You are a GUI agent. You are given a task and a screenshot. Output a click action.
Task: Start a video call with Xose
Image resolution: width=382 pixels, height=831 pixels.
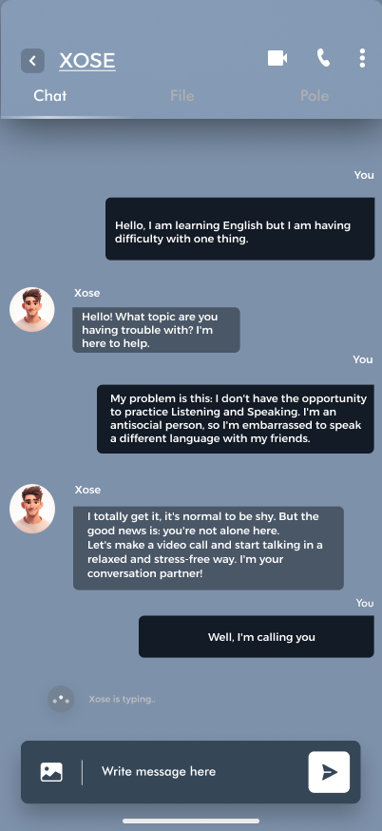277,58
